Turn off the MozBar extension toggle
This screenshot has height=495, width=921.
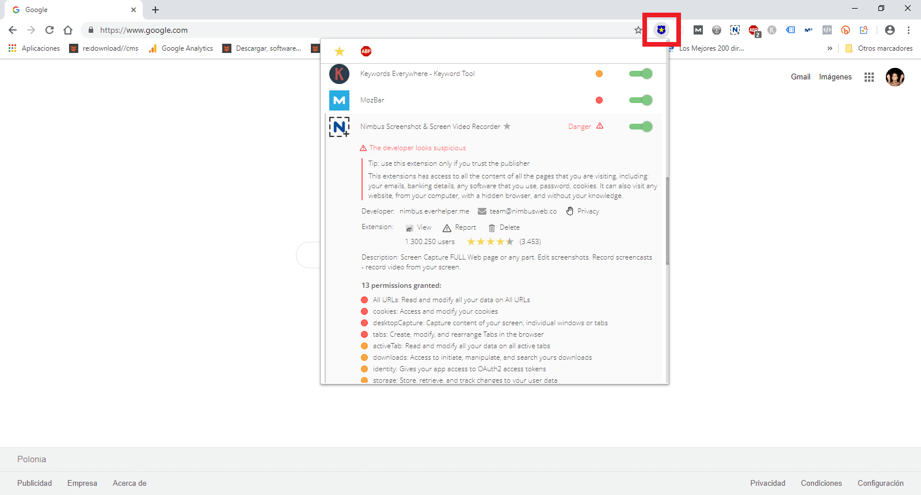641,100
